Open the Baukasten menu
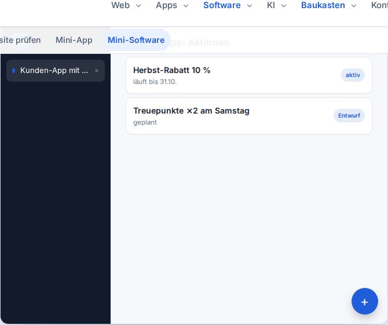The width and height of the screenshot is (388, 325). pyautogui.click(x=323, y=5)
